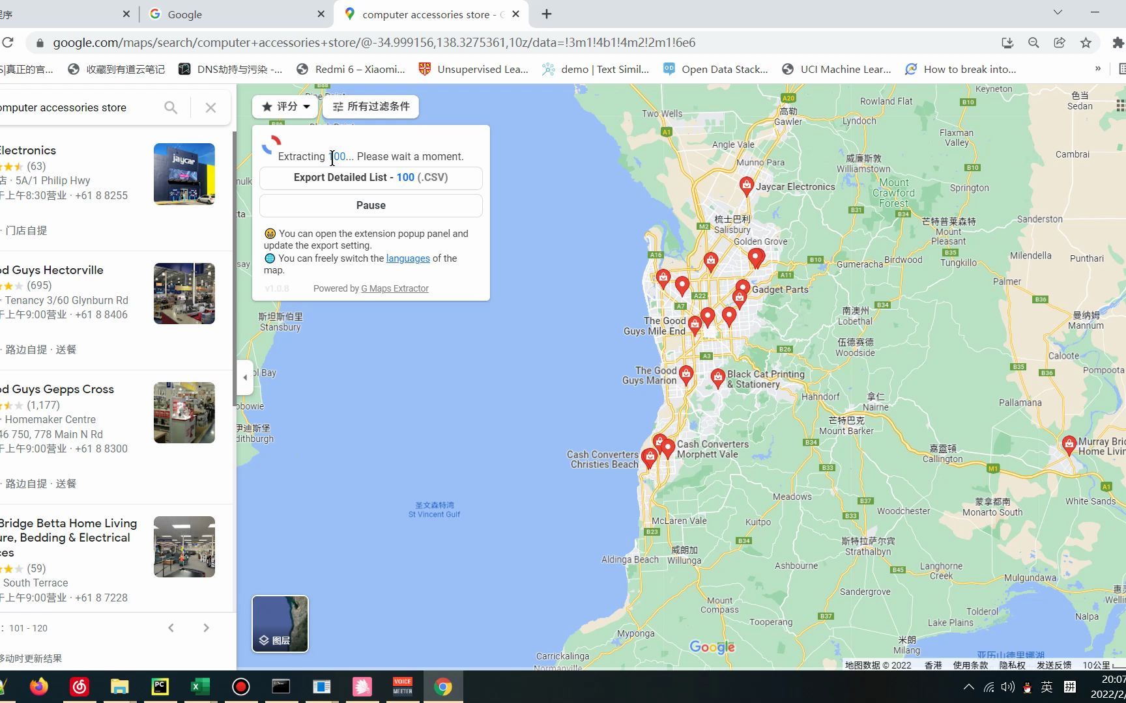Open a new browser tab
Screen dimensions: 1126x703
point(547,14)
